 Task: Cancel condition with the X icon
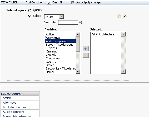coord(125,16)
